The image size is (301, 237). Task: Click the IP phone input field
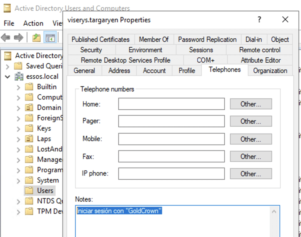tap(171, 174)
